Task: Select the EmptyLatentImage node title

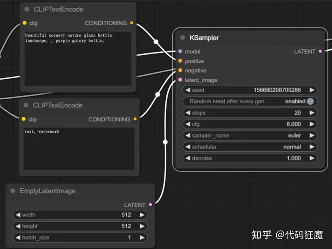Action: click(x=47, y=191)
